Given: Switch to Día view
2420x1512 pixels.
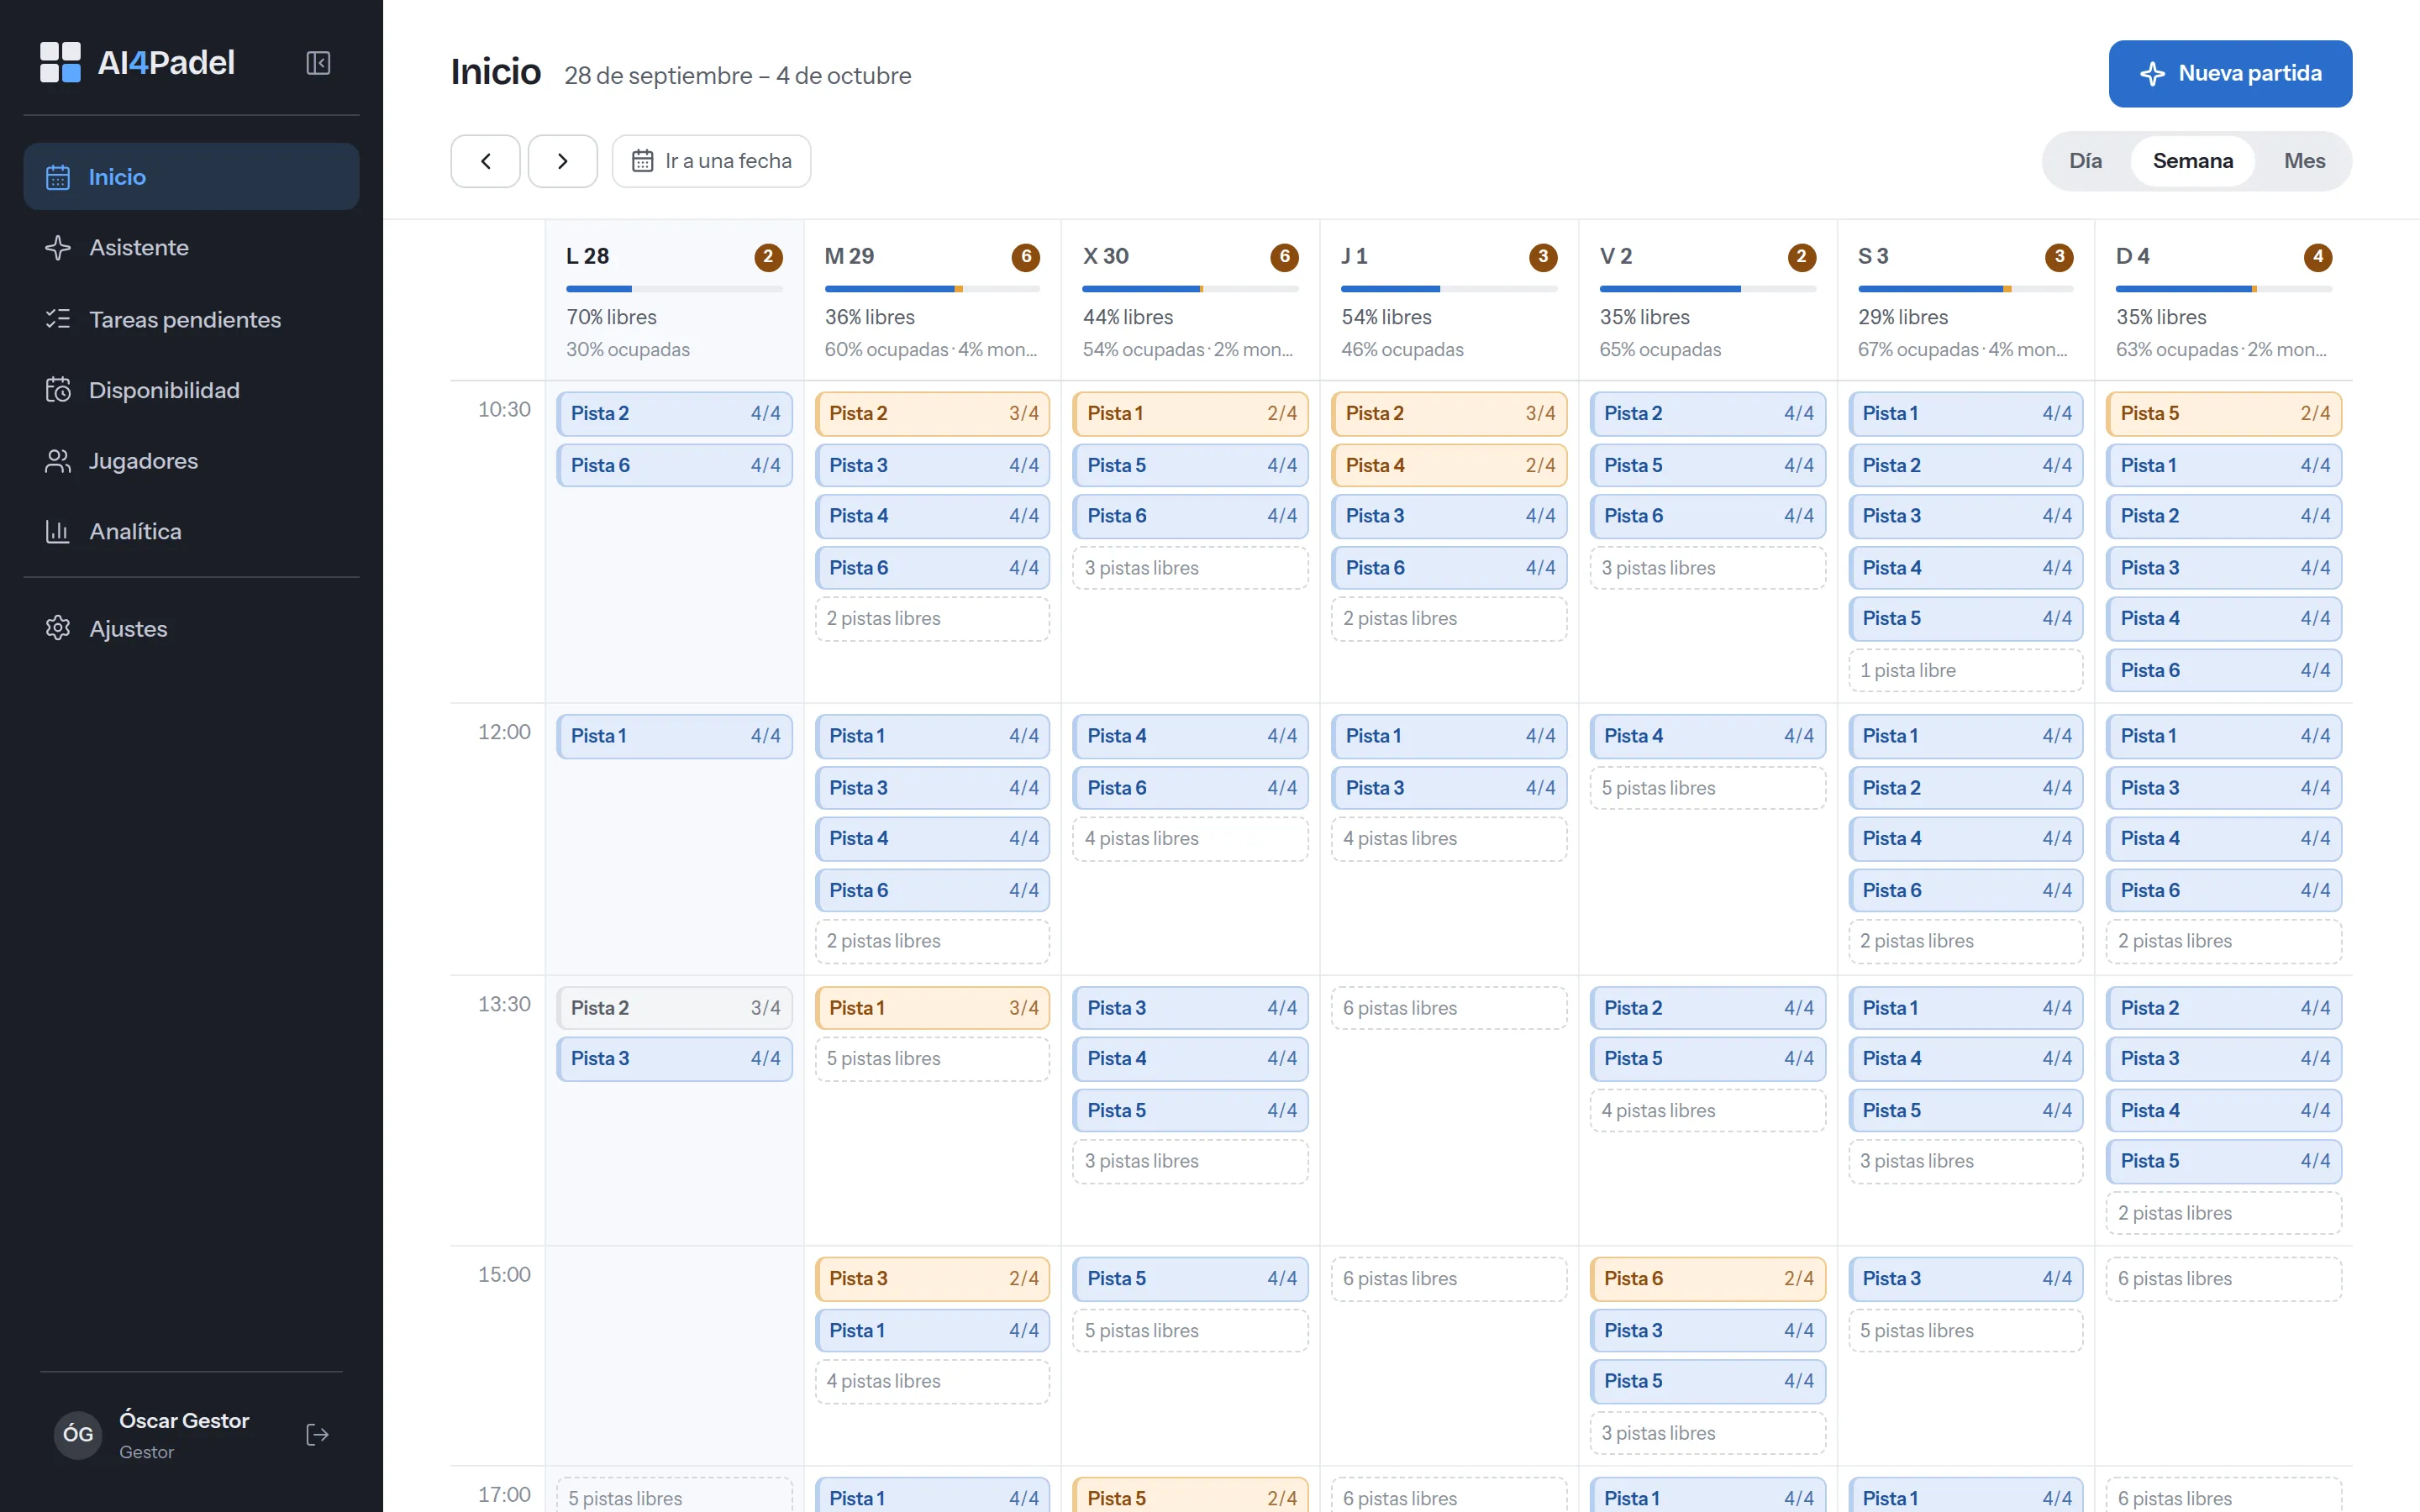Looking at the screenshot, I should tap(2085, 161).
